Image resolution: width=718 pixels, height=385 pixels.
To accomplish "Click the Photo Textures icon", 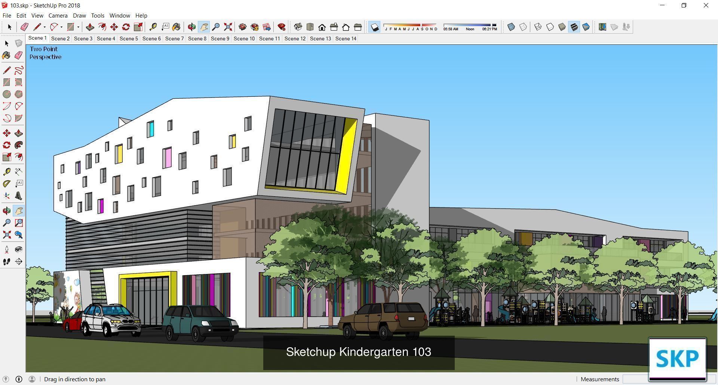I will (x=626, y=27).
